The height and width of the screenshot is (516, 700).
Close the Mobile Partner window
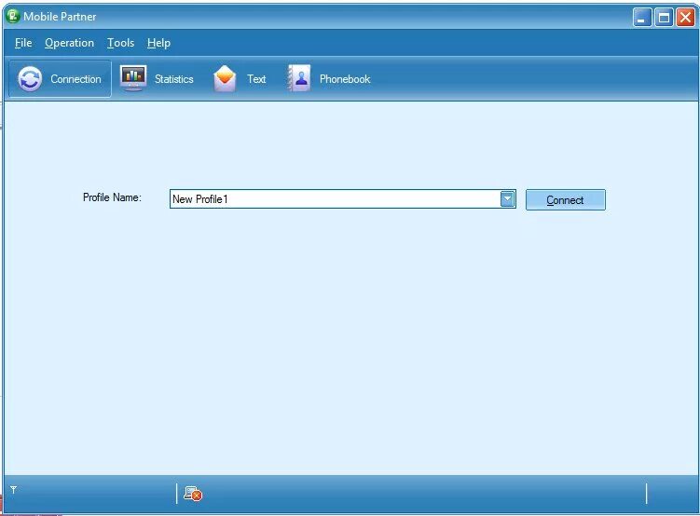pyautogui.click(x=685, y=18)
